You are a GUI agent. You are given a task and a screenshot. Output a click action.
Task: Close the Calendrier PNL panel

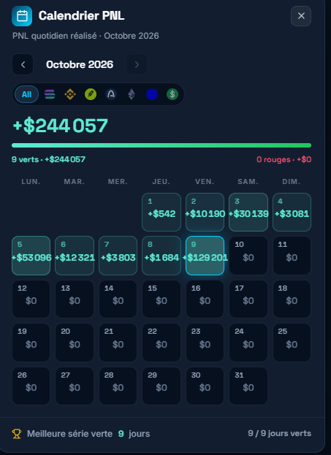301,16
